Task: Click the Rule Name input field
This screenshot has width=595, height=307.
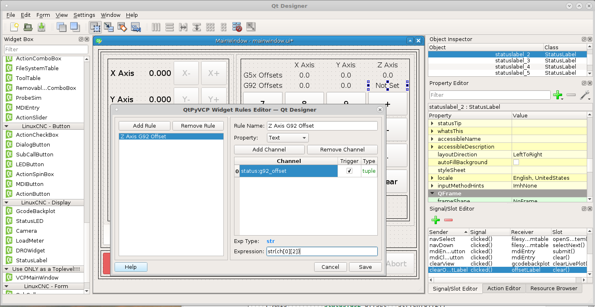Action: pos(322,126)
